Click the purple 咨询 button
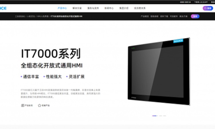215x129 pixels. [x=195, y=16]
